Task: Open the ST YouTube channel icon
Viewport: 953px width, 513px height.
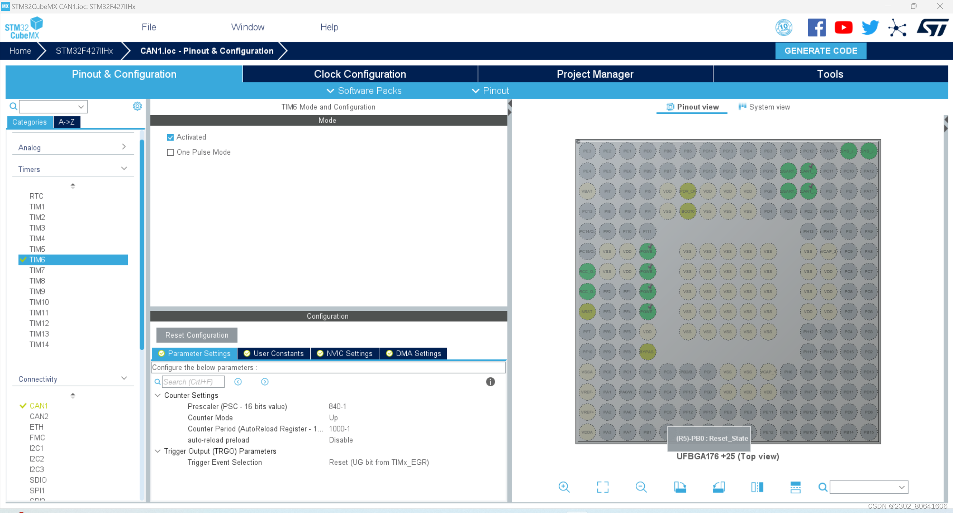Action: click(843, 28)
